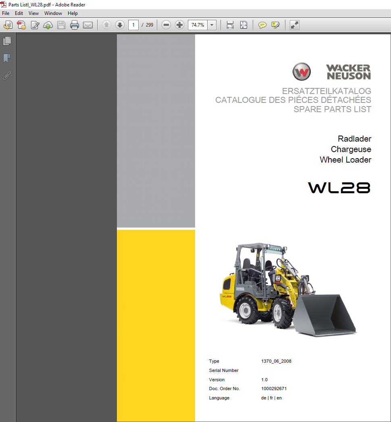Zoom in with the plus button
391x422 pixels.
(x=179, y=25)
